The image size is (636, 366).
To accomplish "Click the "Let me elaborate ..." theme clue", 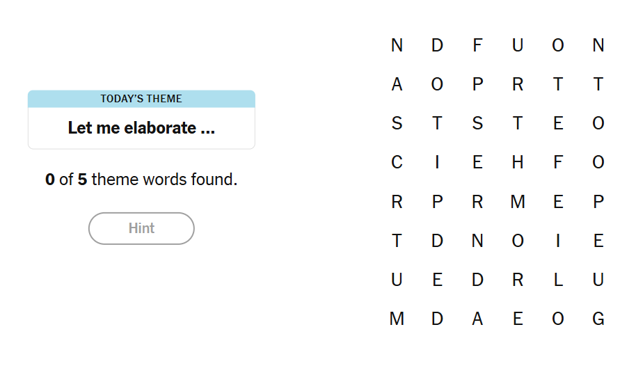I will pos(141,128).
